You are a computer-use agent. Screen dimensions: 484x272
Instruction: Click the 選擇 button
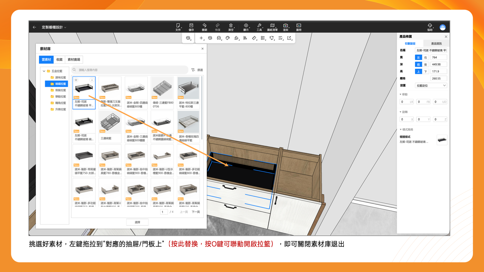[137, 222]
